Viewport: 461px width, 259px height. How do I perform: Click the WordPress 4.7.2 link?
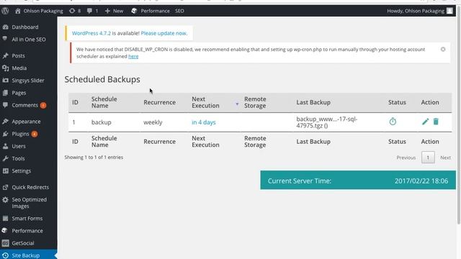[91, 33]
